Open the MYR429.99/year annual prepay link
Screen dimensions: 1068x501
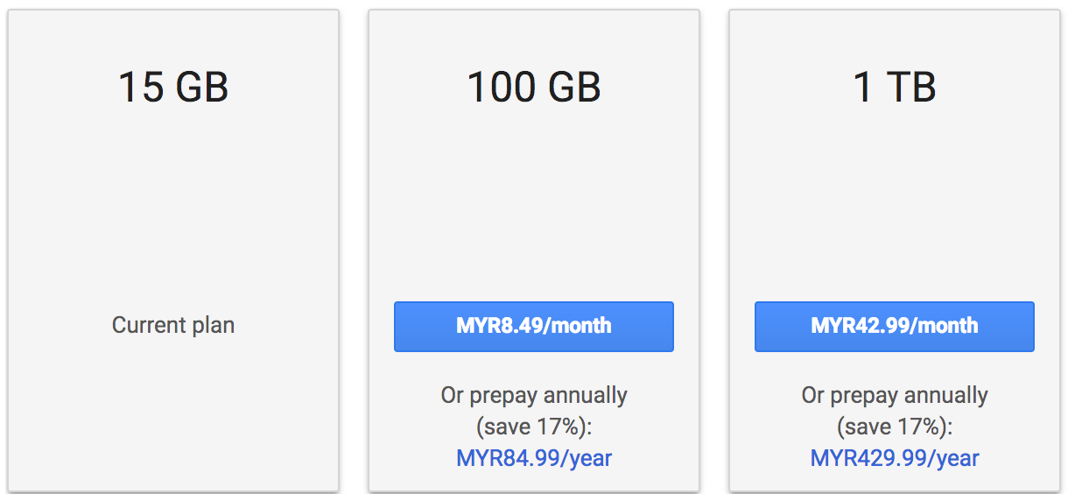click(x=895, y=458)
